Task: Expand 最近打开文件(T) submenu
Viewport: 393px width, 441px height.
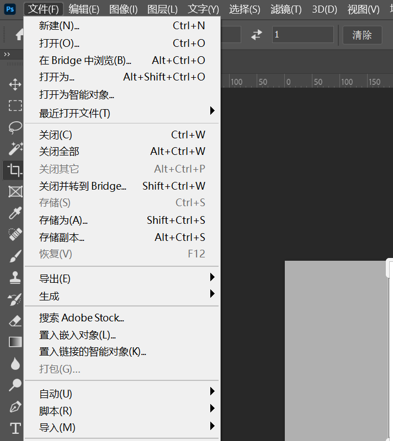Action: pyautogui.click(x=122, y=113)
